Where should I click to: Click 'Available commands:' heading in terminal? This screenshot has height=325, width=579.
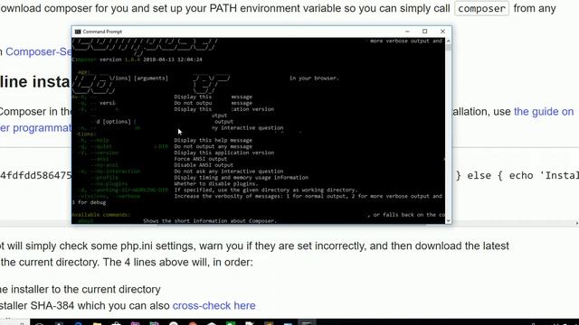[100, 215]
